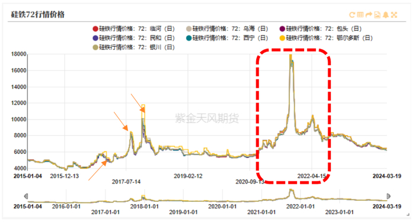Click the resize grip at panel corner

coord(408,215)
